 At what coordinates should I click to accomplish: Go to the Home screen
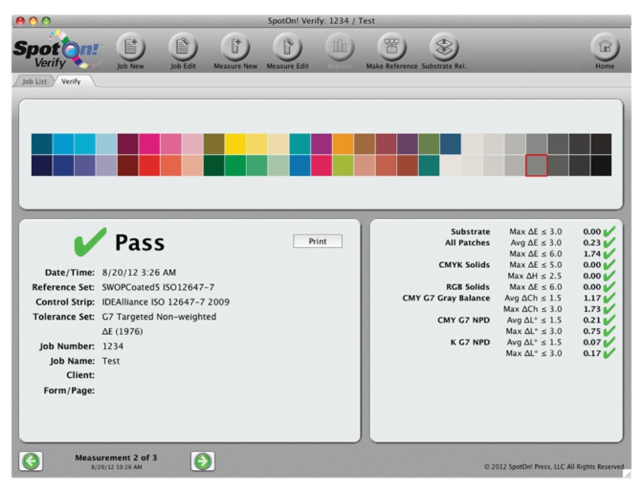pyautogui.click(x=605, y=47)
